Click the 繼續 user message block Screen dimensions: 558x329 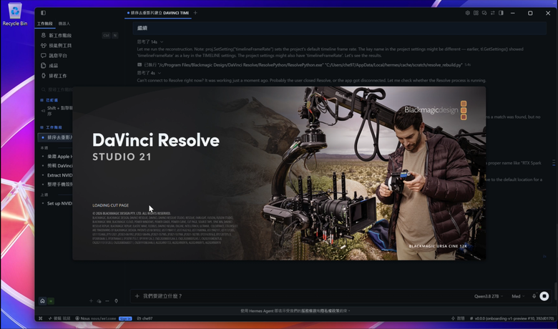[340, 28]
